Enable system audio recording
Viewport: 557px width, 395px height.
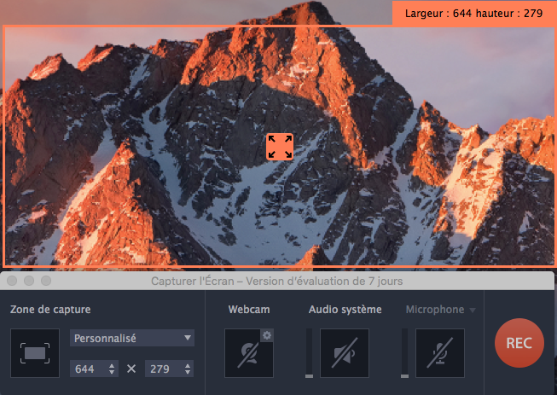coord(345,353)
